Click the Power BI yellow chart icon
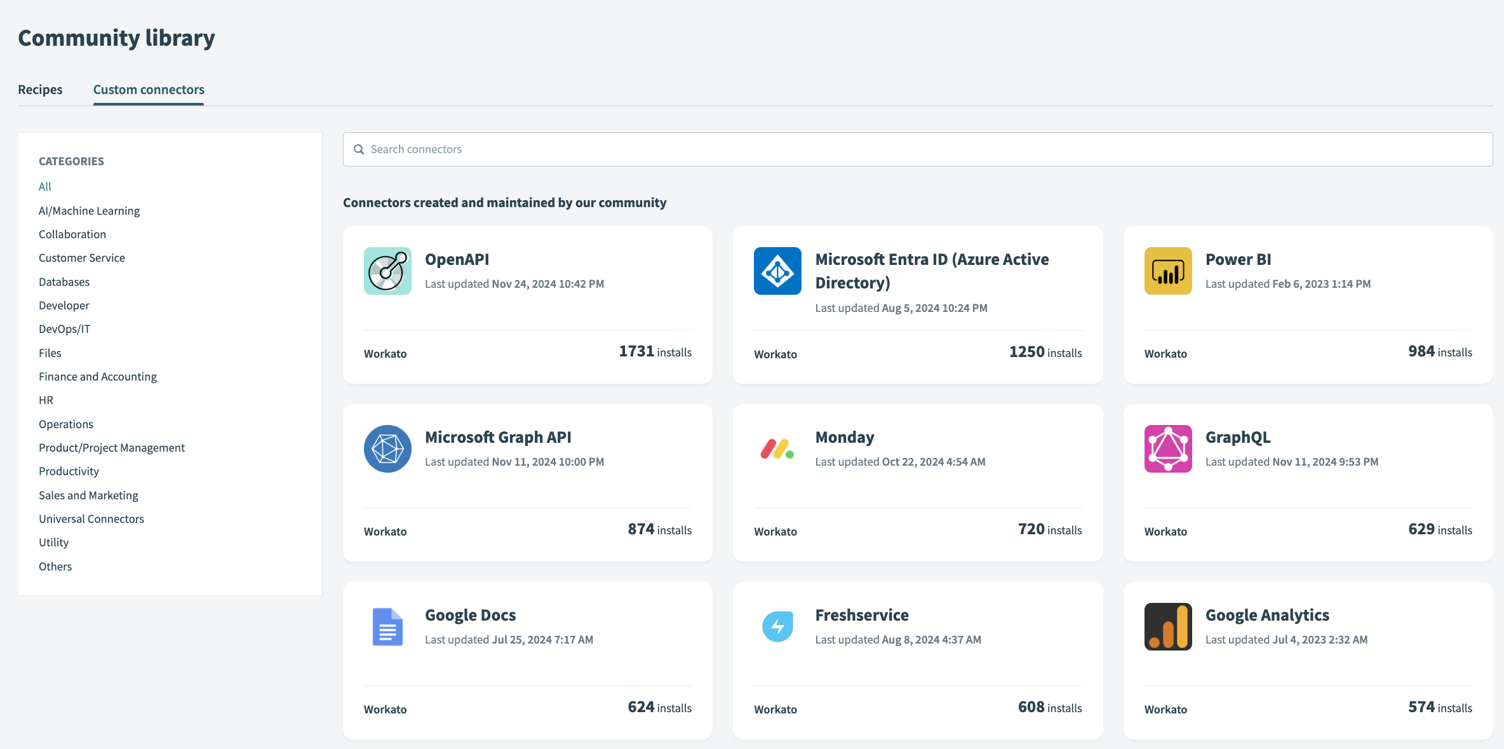This screenshot has height=749, width=1504. click(x=1167, y=271)
